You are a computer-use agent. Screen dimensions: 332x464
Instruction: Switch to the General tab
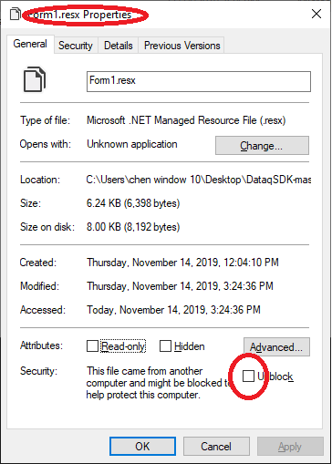pyautogui.click(x=30, y=44)
